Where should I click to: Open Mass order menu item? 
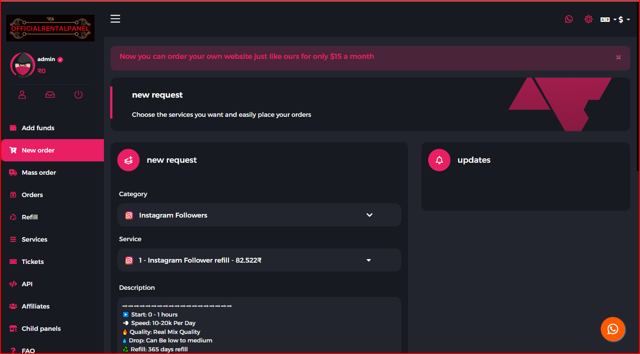coord(39,173)
